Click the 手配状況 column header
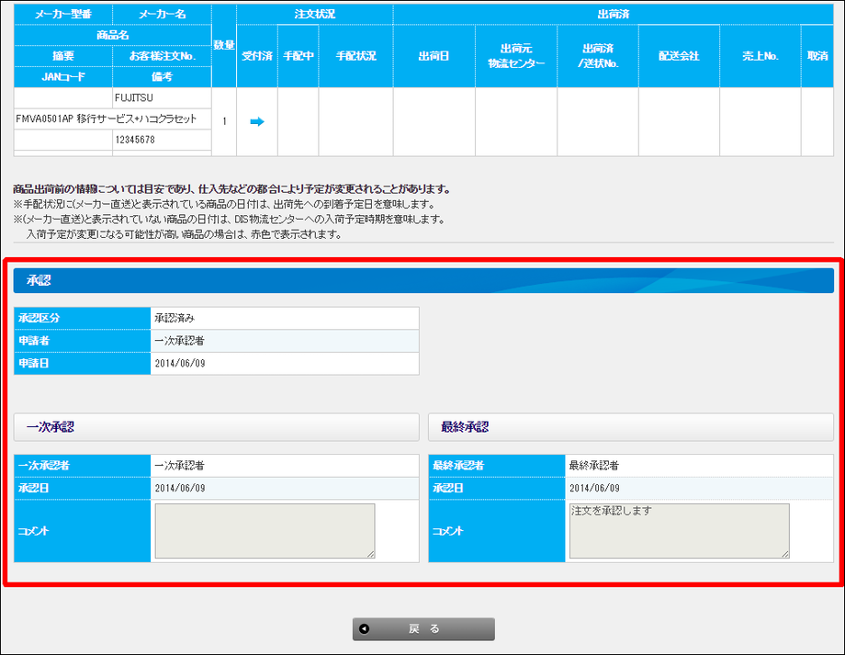The height and width of the screenshot is (655, 845). 355,56
